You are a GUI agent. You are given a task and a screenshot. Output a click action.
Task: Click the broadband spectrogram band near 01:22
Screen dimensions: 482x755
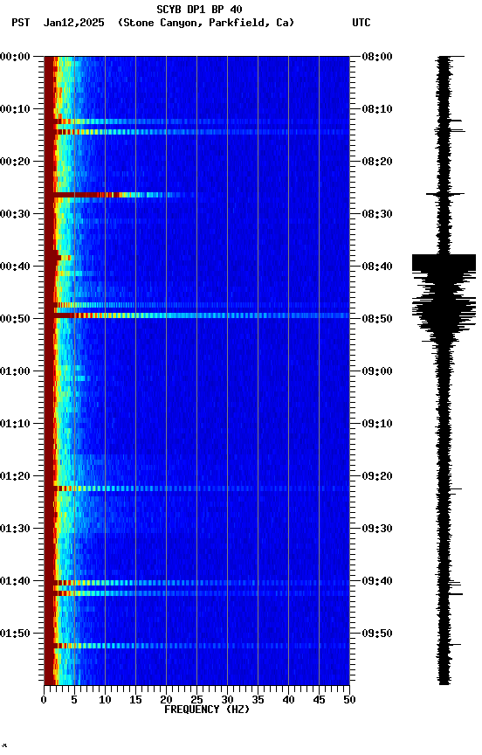pyautogui.click(x=196, y=488)
